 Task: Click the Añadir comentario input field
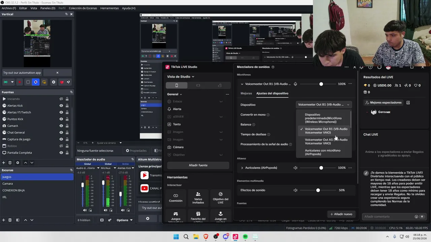click(388, 217)
